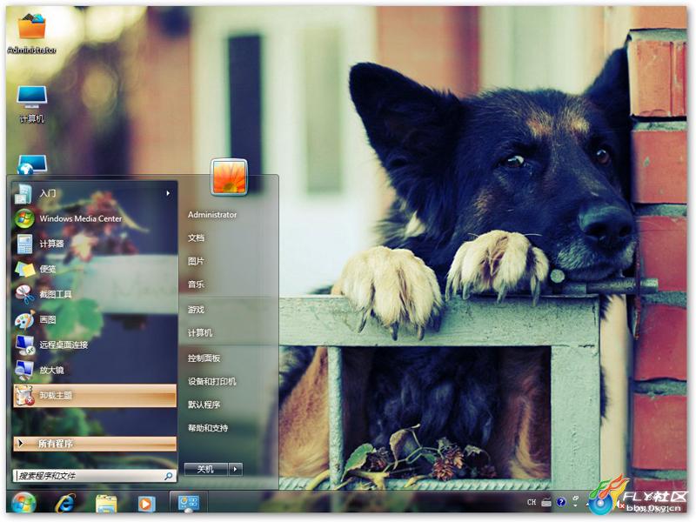Viewport: 696px width, 522px height.
Task: Open 音乐 music library
Action: 196,284
